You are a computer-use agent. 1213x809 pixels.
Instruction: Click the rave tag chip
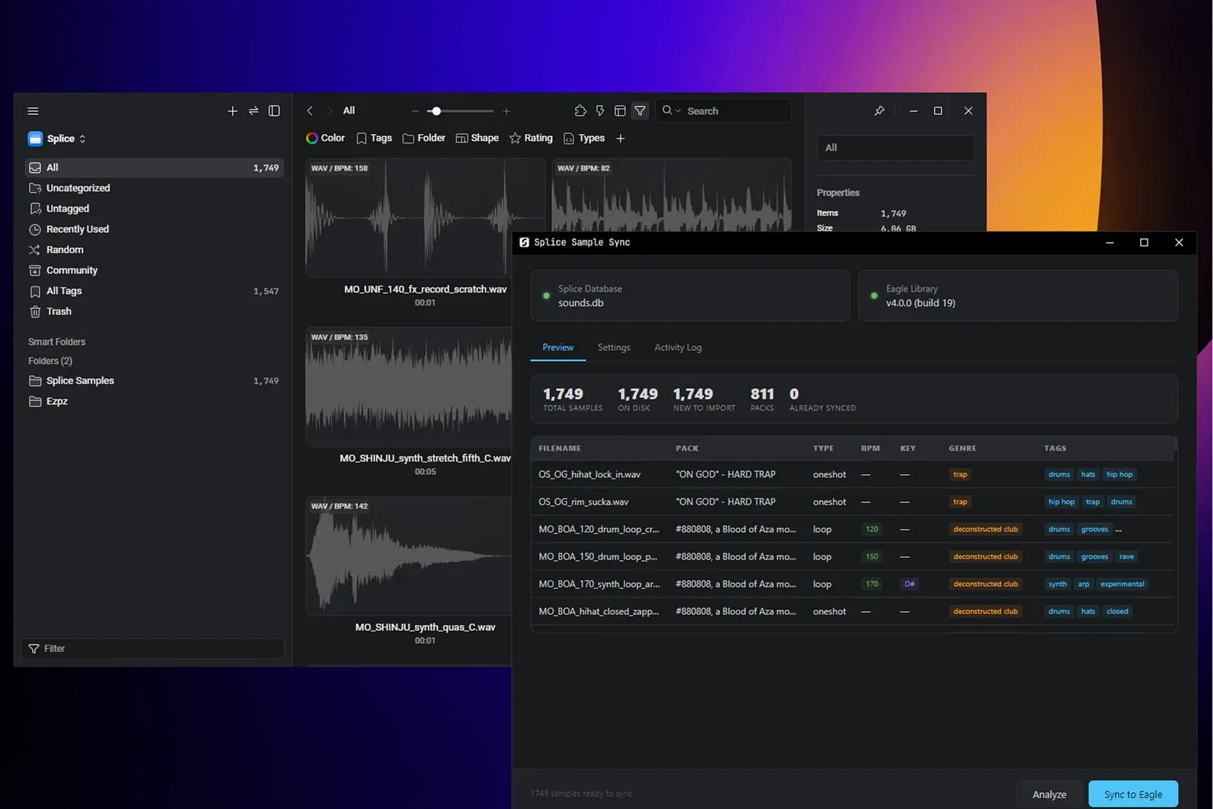1127,556
